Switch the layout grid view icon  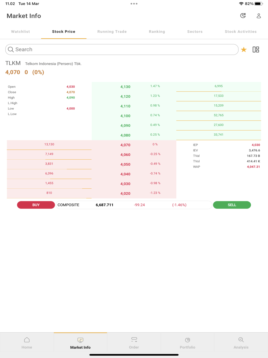(256, 49)
